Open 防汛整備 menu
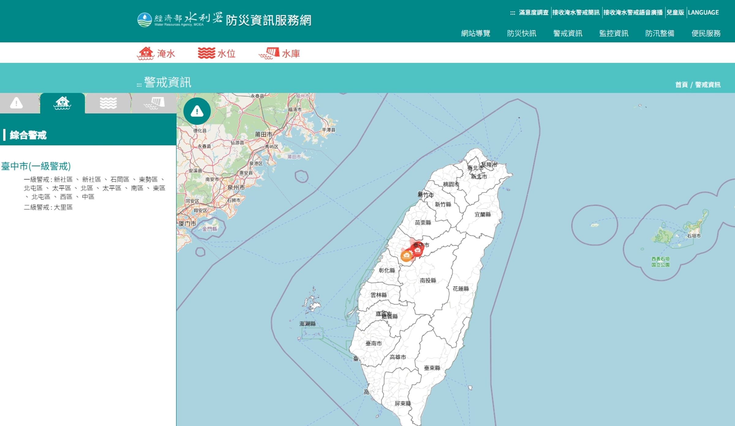 pyautogui.click(x=660, y=33)
